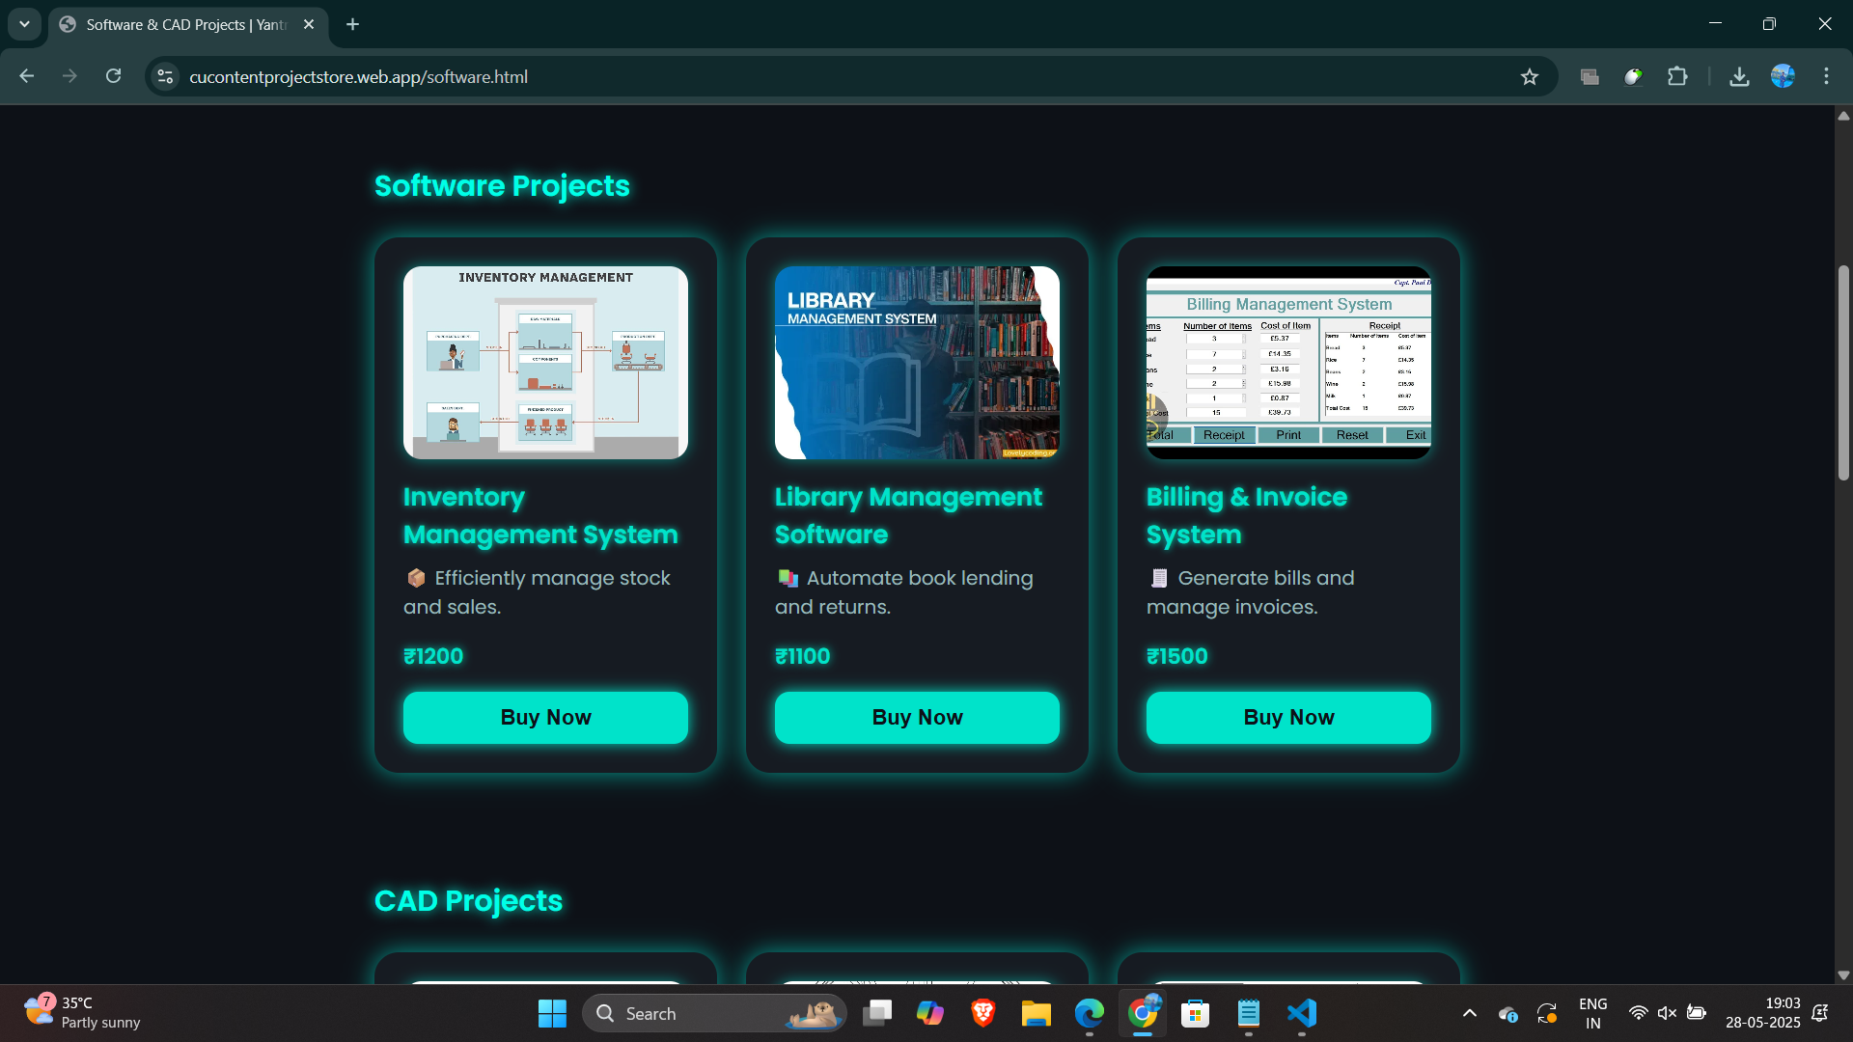
Task: Open Visual Studio Code from taskbar
Action: point(1301,1013)
